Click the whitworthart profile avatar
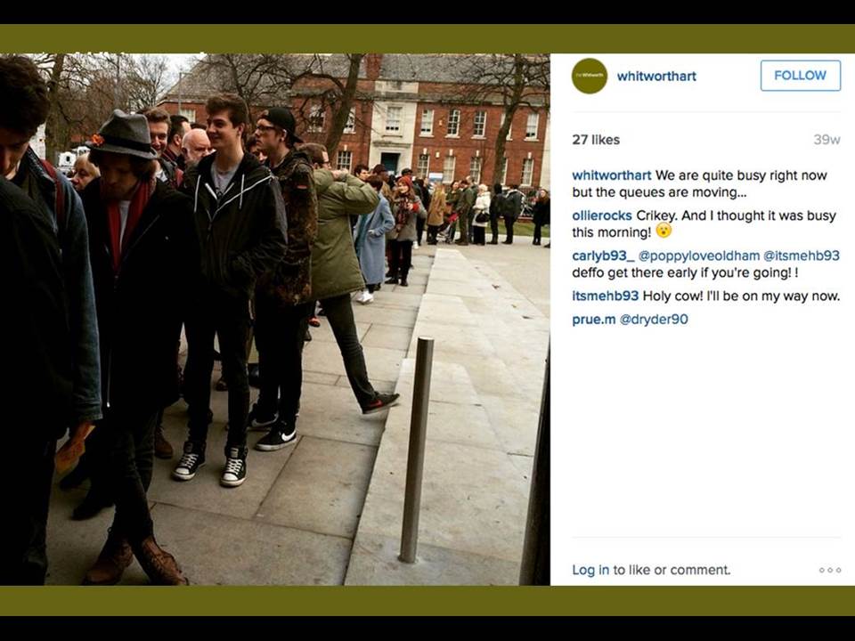Screen dimensions: 855x641 (x=590, y=76)
